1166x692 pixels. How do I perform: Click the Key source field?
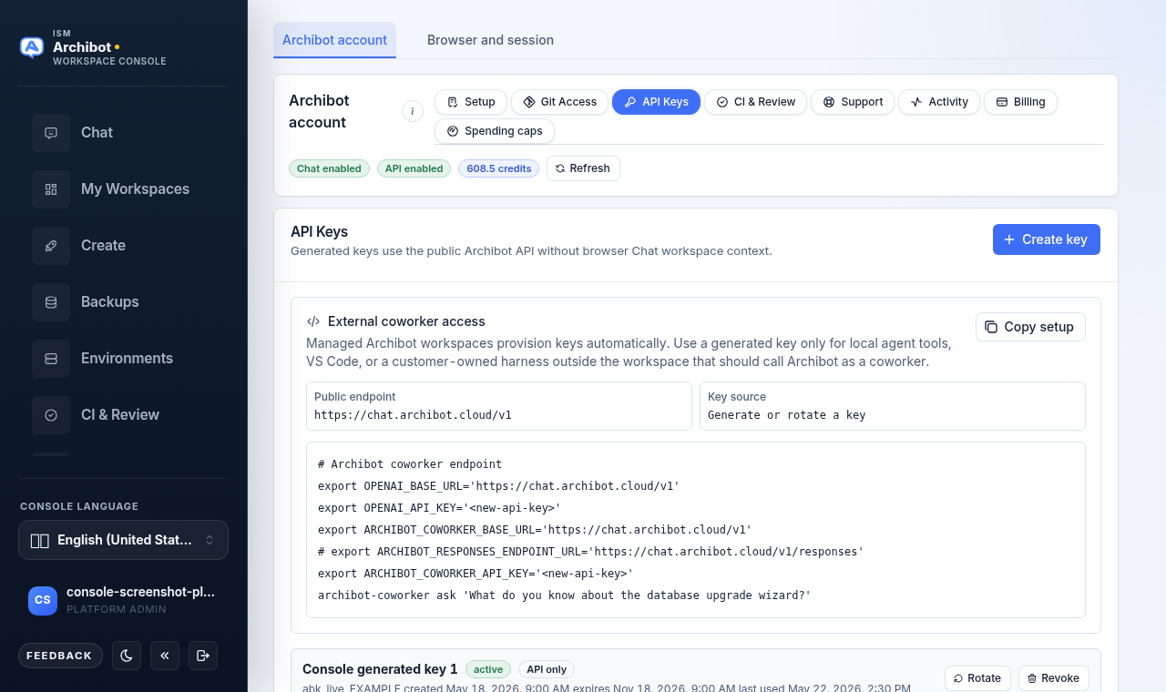coord(893,406)
